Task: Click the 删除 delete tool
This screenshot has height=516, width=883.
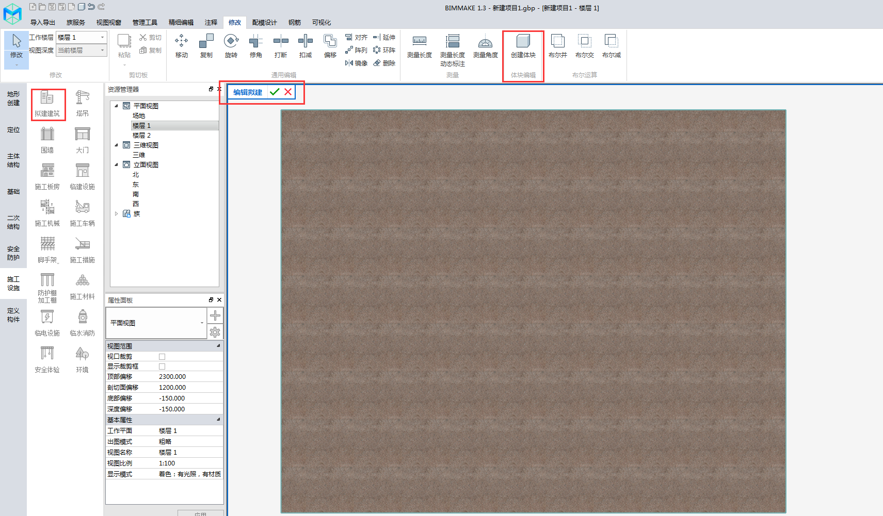Action: point(384,63)
